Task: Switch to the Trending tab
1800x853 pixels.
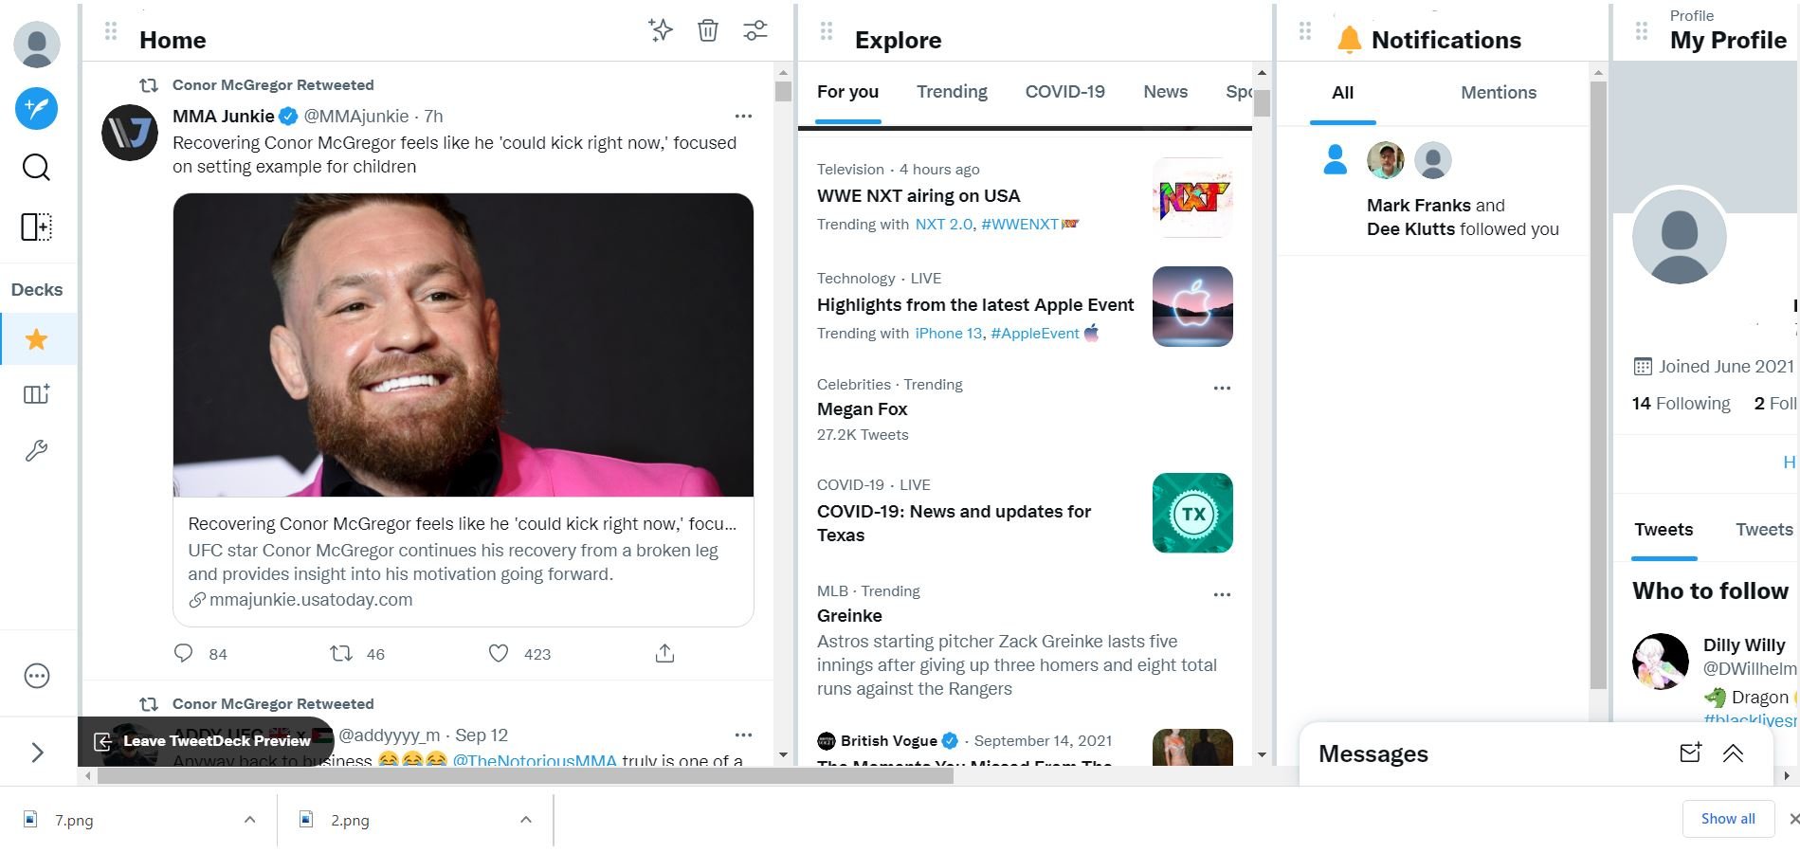Action: (x=952, y=92)
